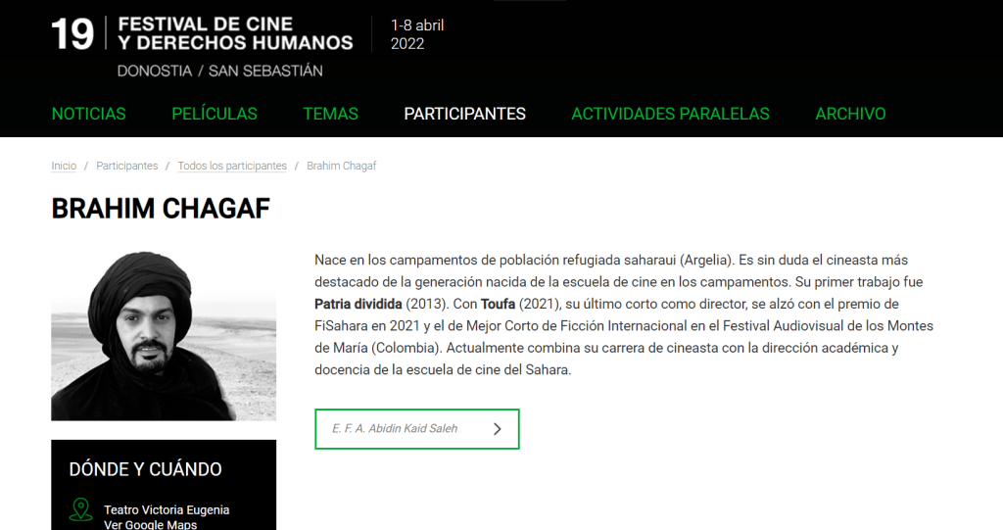Viewport: 1003px width, 530px height.
Task: Navigate to Actividades Paralelas
Action: [670, 114]
